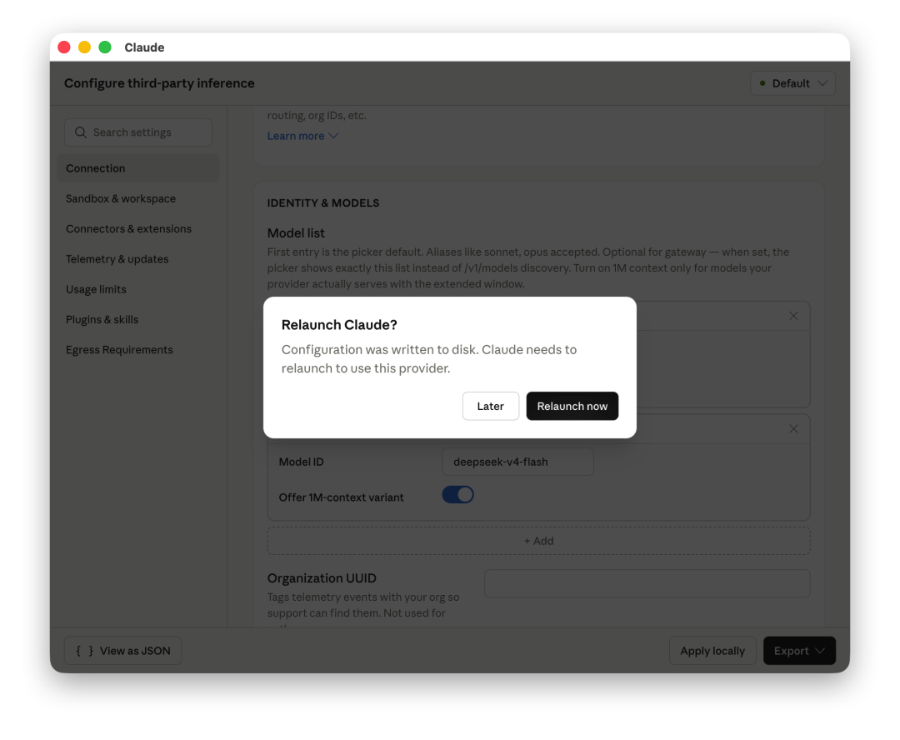Open Telemetry & updates section
Screen dimensions: 900x740
tap(117, 259)
